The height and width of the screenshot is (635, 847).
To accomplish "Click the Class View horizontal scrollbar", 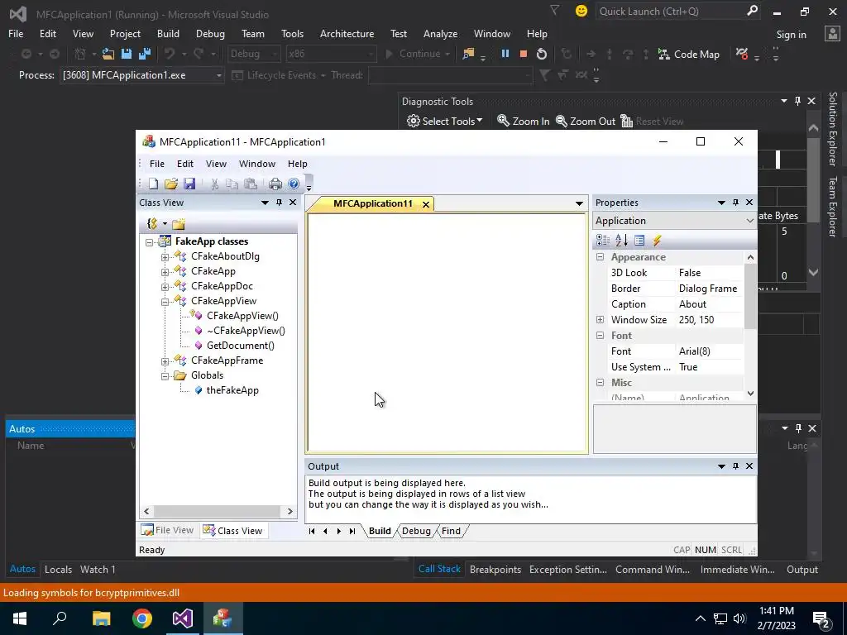I will click(x=218, y=511).
